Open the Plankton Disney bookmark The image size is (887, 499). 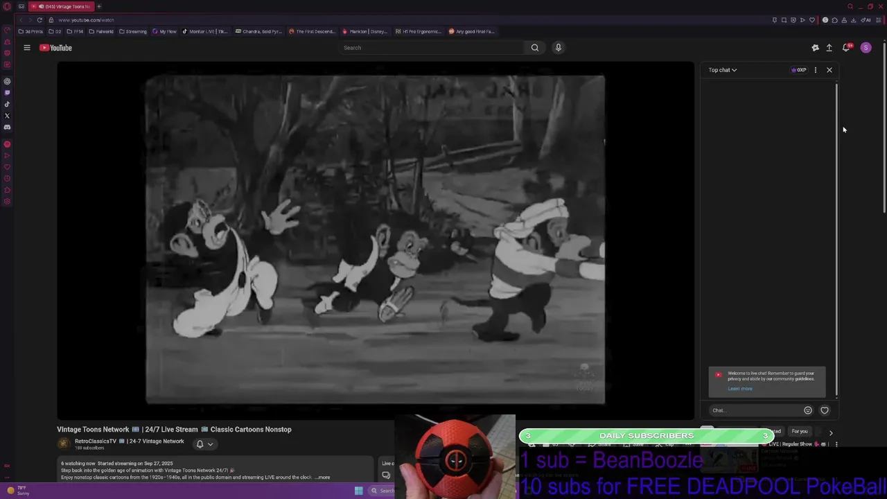coord(365,31)
